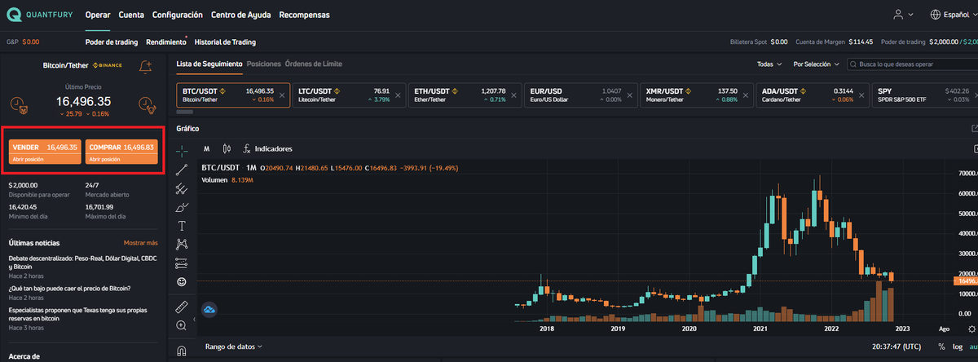Pop out the chart to new window

975,129
